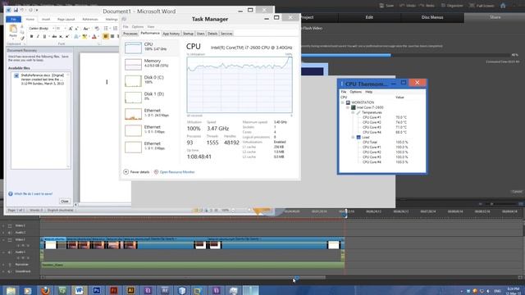Click the Format Painter brush icon in Word
Image resolution: width=525 pixels, height=295 pixels.
(22, 39)
